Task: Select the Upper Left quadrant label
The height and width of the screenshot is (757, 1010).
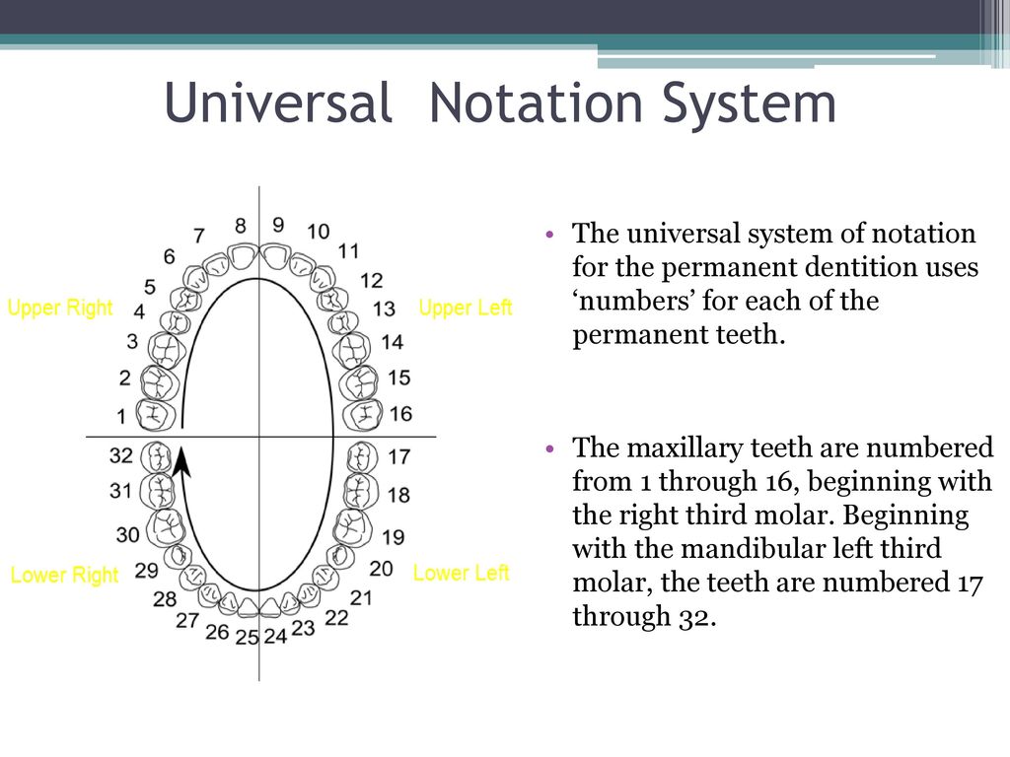Action: point(466,308)
